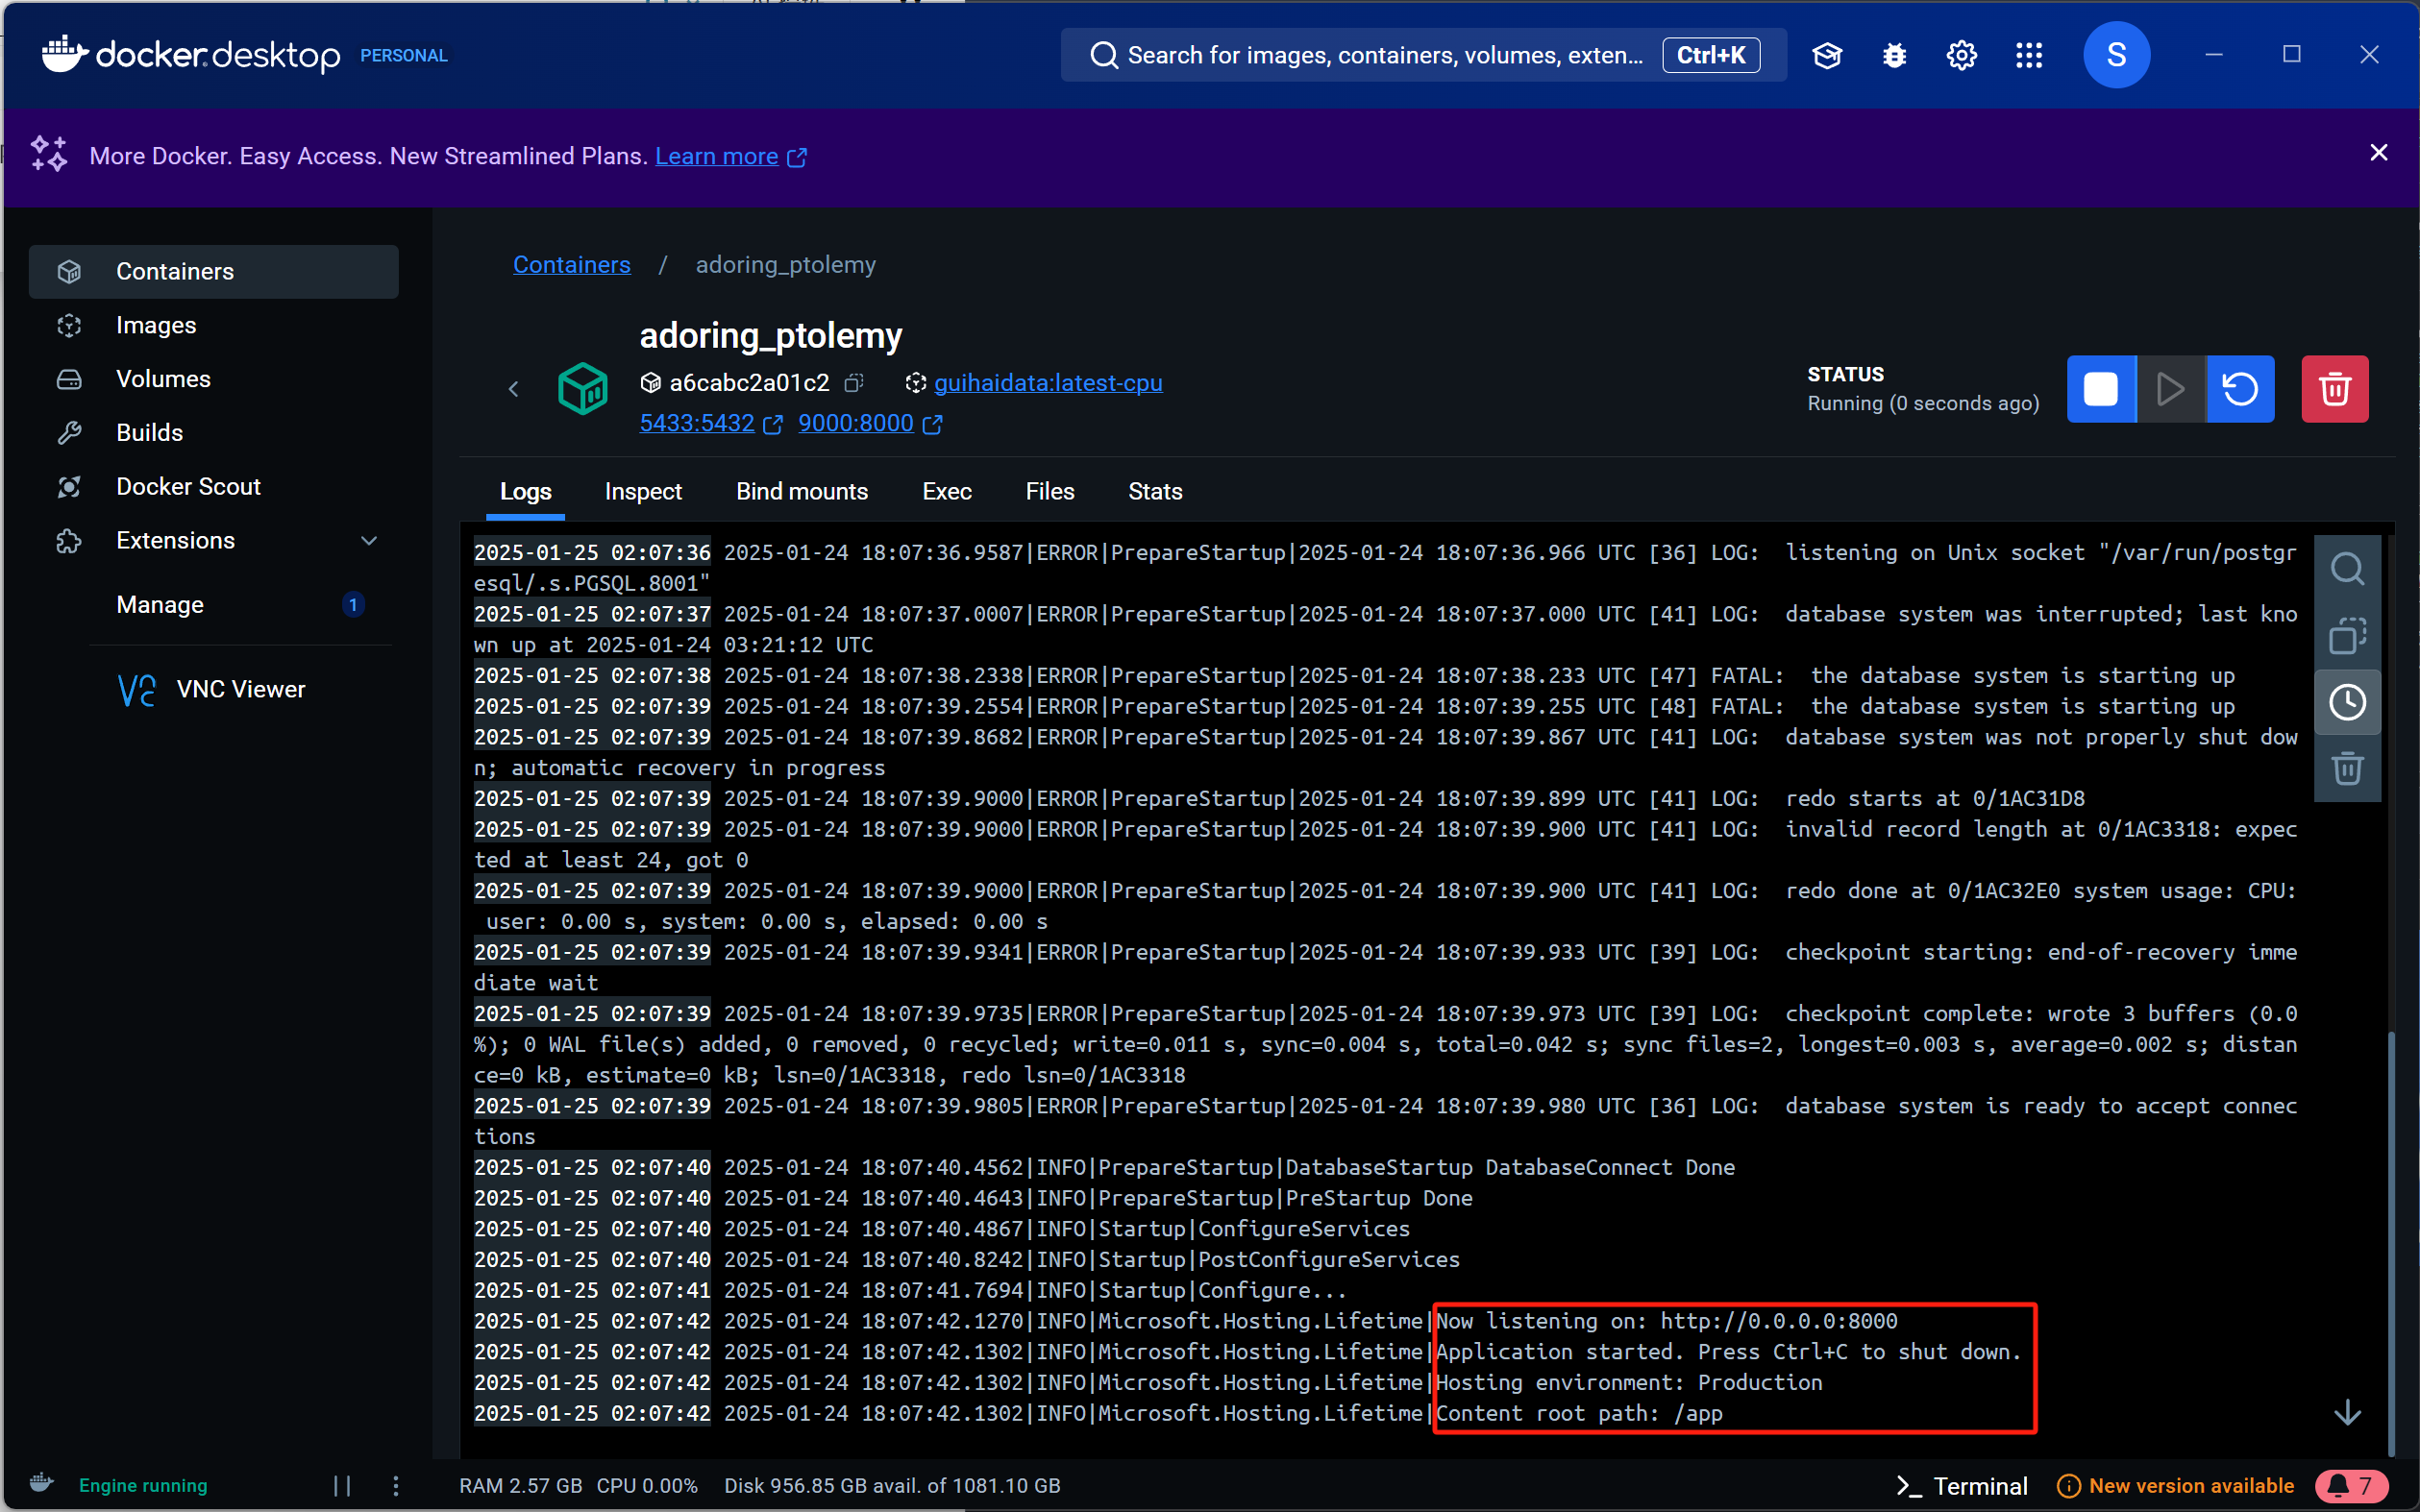
Task: Click the adoring_ptolemy container title
Action: [771, 336]
